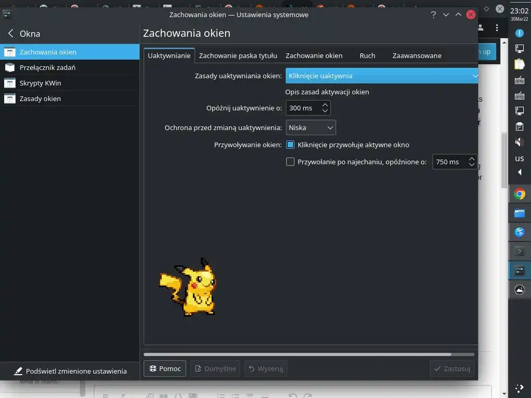The height and width of the screenshot is (398, 531).
Task: Click the panel edit icon at the bottom
Action: click(x=519, y=389)
